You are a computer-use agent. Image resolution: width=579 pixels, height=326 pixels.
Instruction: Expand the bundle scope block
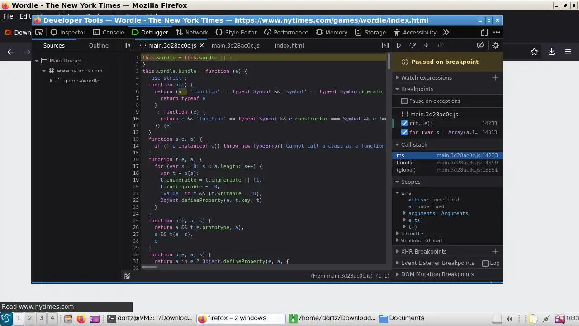[x=398, y=234]
